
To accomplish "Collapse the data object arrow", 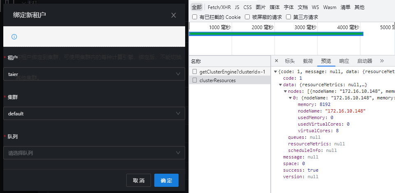I will [280, 85].
